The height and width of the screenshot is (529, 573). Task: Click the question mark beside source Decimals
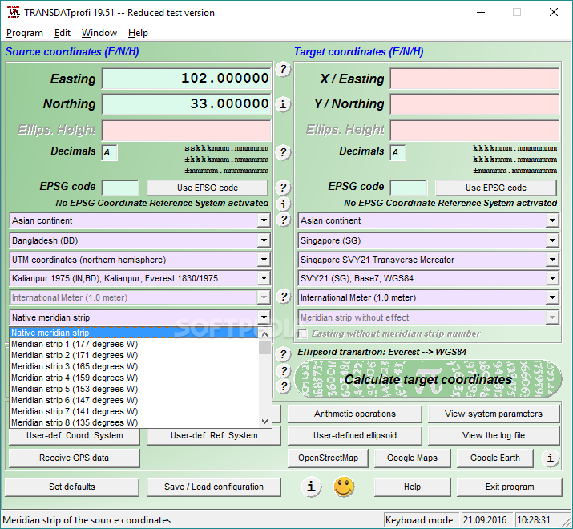click(283, 151)
